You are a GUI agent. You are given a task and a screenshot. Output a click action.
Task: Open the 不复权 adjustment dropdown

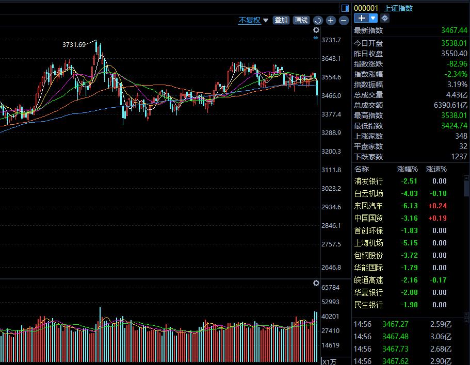coord(253,21)
